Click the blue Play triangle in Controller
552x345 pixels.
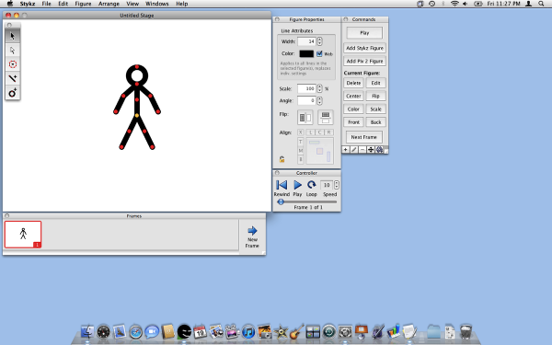(x=297, y=185)
